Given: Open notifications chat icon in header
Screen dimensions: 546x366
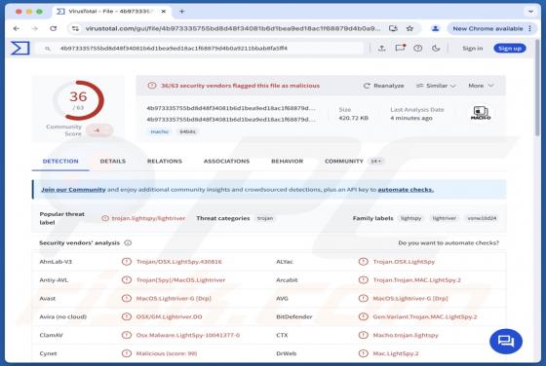Looking at the screenshot, I should 400,48.
